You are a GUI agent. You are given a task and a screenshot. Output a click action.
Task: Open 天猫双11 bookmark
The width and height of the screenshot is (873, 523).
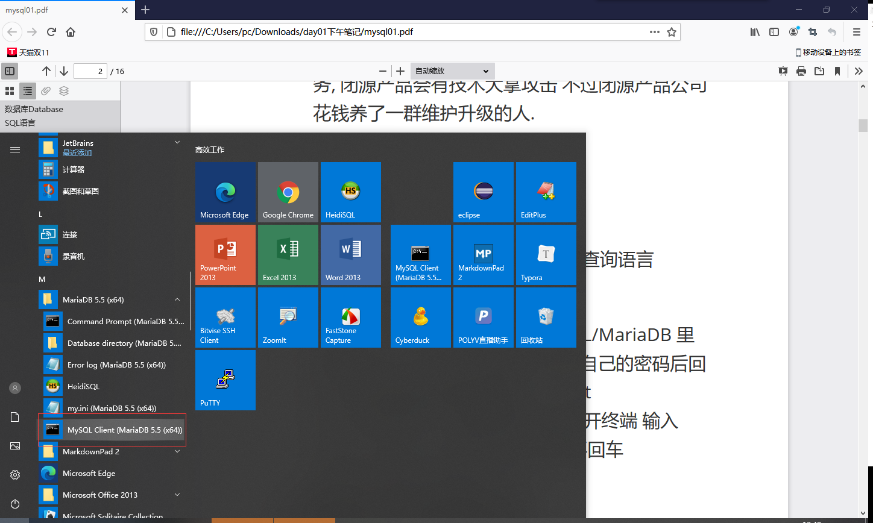coord(28,52)
